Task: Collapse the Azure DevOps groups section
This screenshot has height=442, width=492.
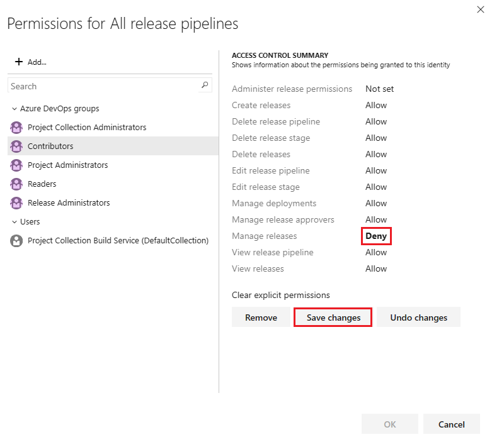Action: coord(14,109)
